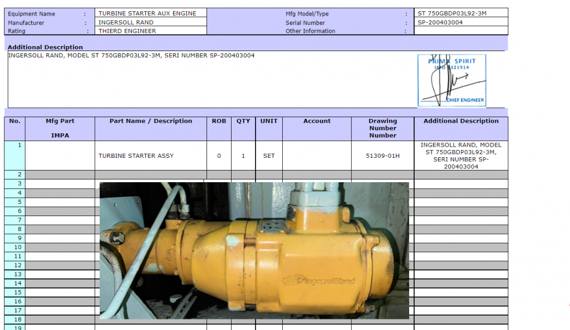The width and height of the screenshot is (570, 330).
Task: Click the ROB column header
Action: click(219, 121)
